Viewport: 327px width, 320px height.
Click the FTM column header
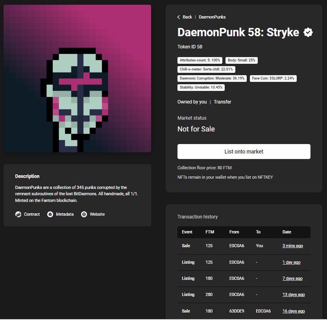point(210,232)
